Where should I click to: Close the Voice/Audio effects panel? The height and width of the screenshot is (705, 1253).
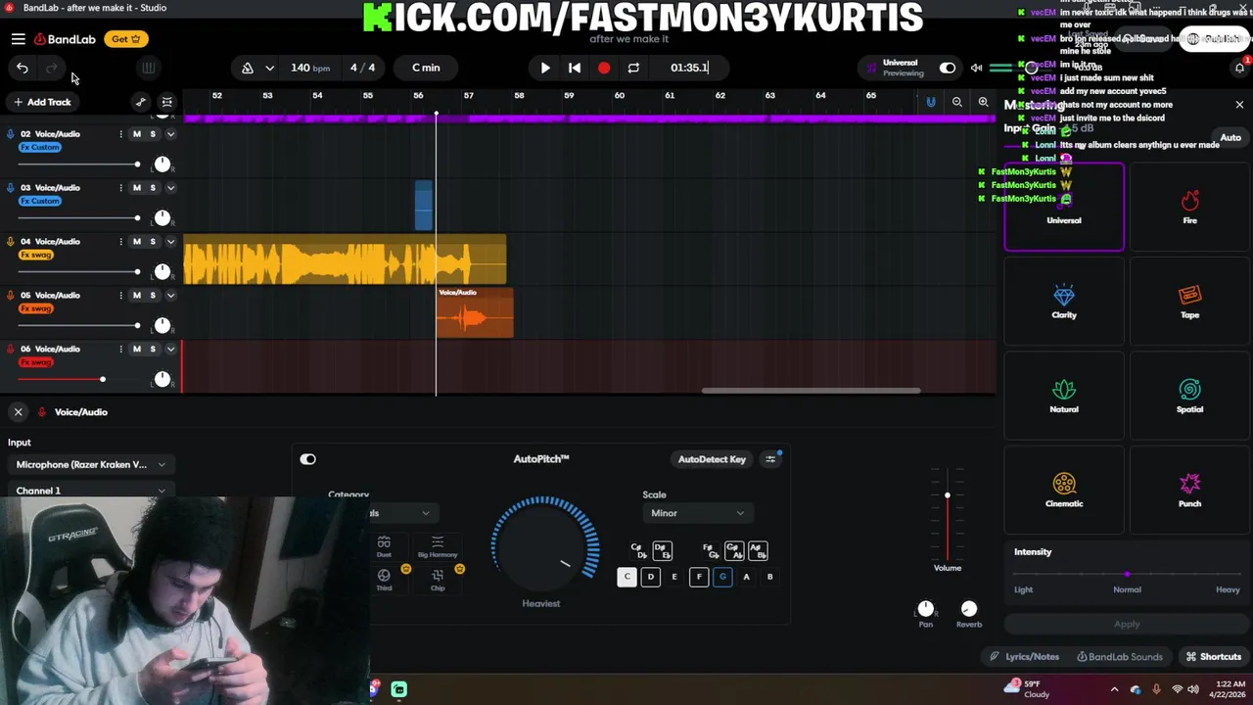tap(18, 412)
